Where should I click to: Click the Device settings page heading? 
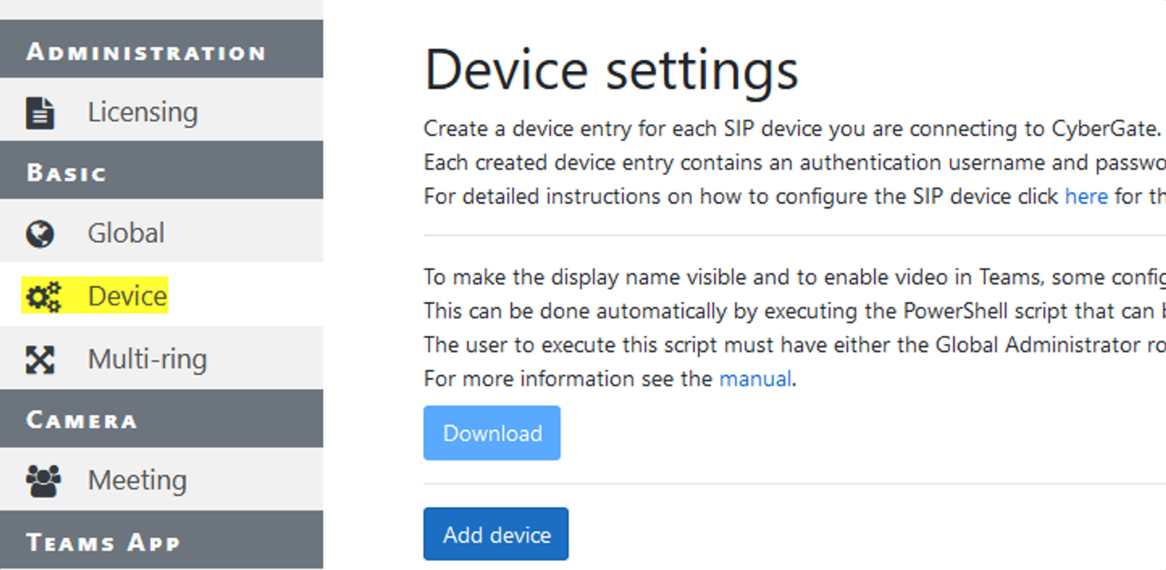pyautogui.click(x=611, y=70)
